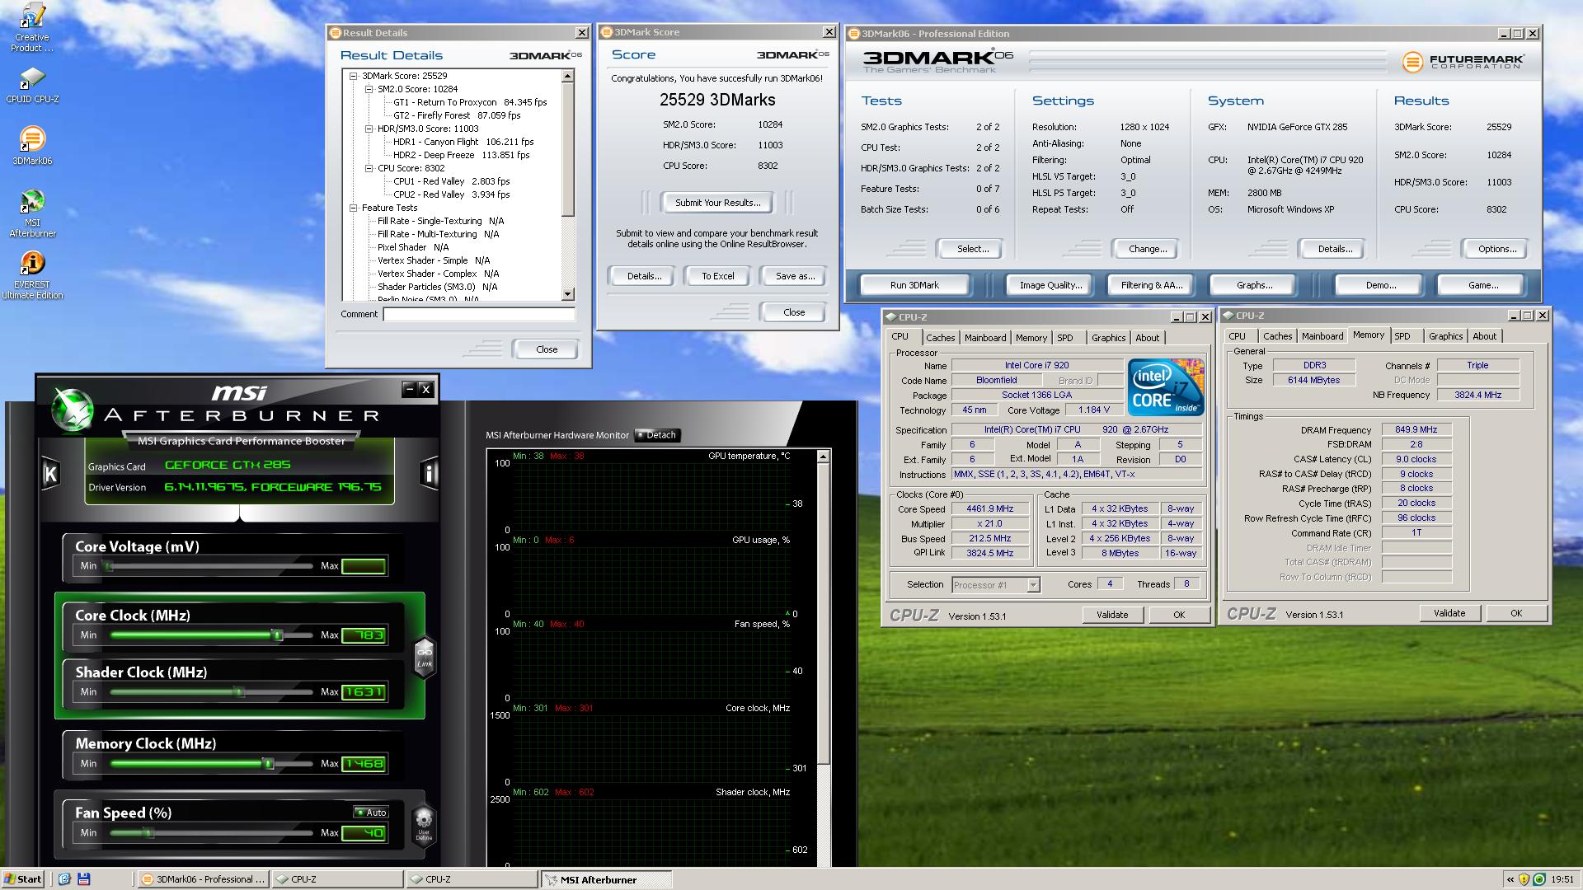This screenshot has height=890, width=1583.
Task: Toggle the fan speed Auto button
Action: pos(372,813)
